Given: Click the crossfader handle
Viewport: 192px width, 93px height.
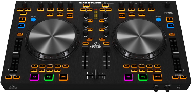Looking at the screenshot, I should 96,74.
